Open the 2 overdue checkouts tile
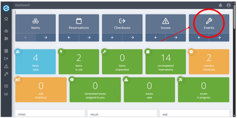The width and height of the screenshot is (237, 118). (209, 62)
